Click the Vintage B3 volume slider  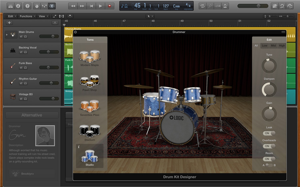coord(49,99)
